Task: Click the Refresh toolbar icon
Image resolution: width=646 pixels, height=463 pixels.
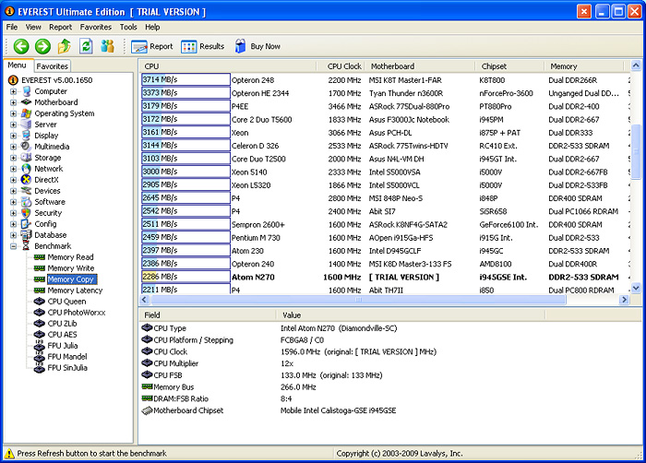Action: (86, 46)
